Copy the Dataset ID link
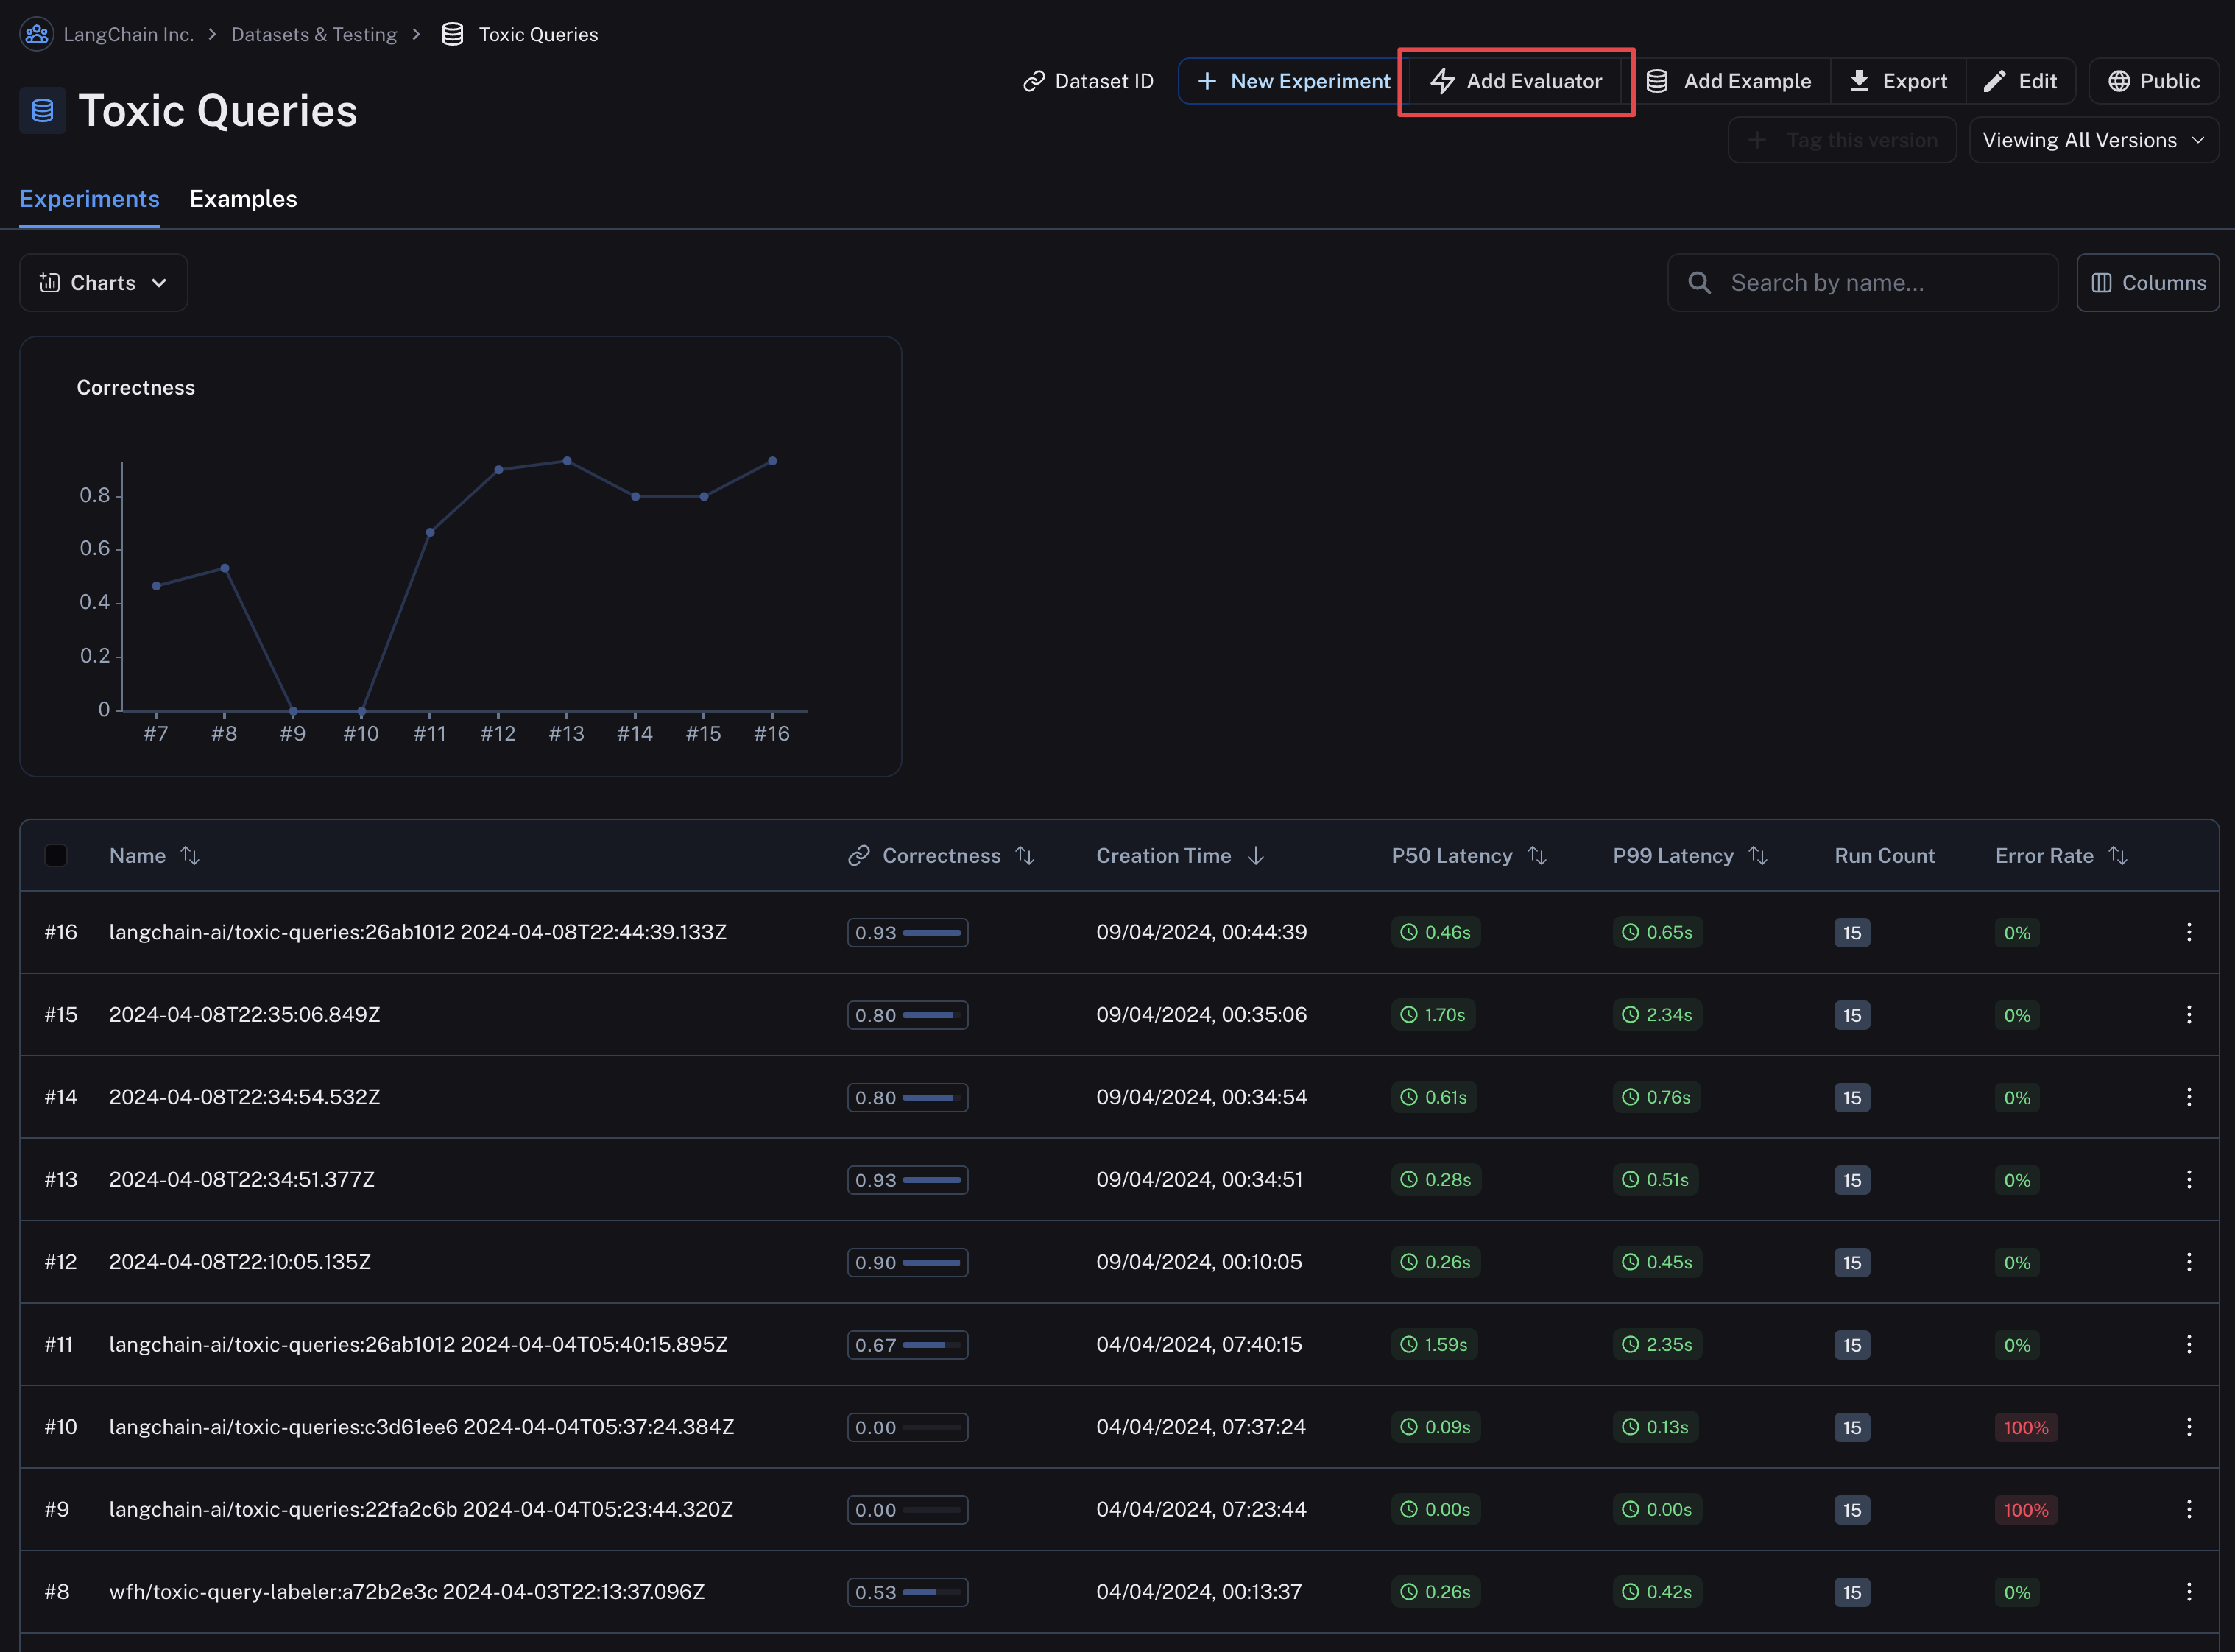Screen dimensions: 2235x1652 point(1088,81)
